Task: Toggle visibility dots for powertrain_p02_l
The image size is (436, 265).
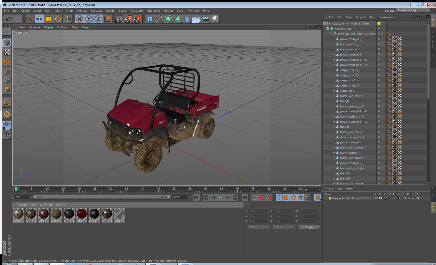Action: 383,39
